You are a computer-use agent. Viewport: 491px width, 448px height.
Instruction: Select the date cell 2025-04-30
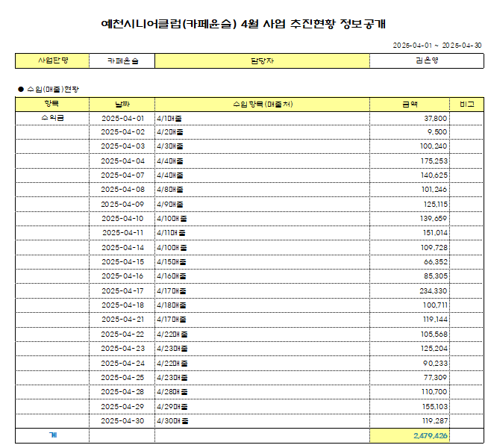click(x=122, y=420)
